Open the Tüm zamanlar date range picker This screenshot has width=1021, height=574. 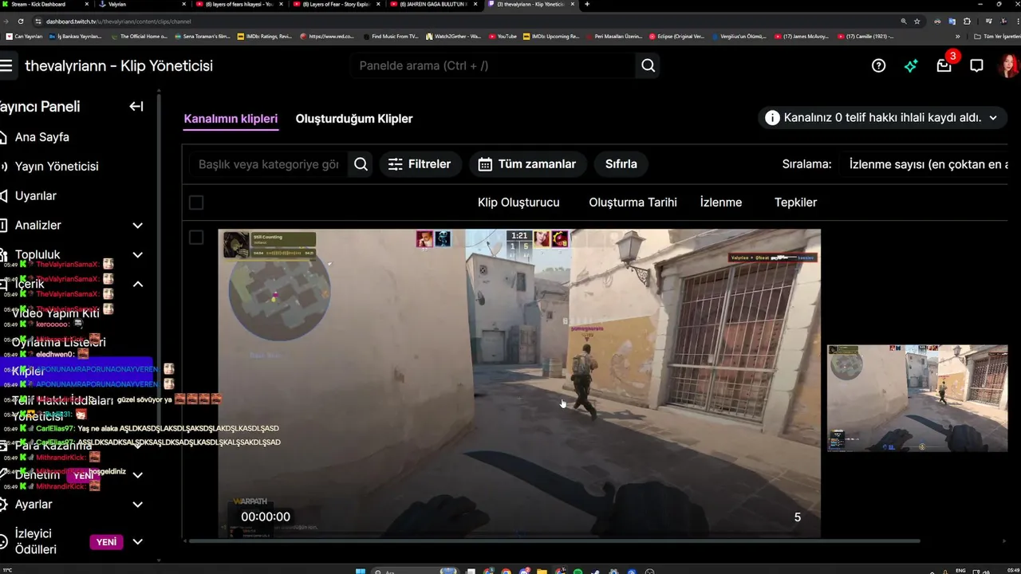[527, 164]
